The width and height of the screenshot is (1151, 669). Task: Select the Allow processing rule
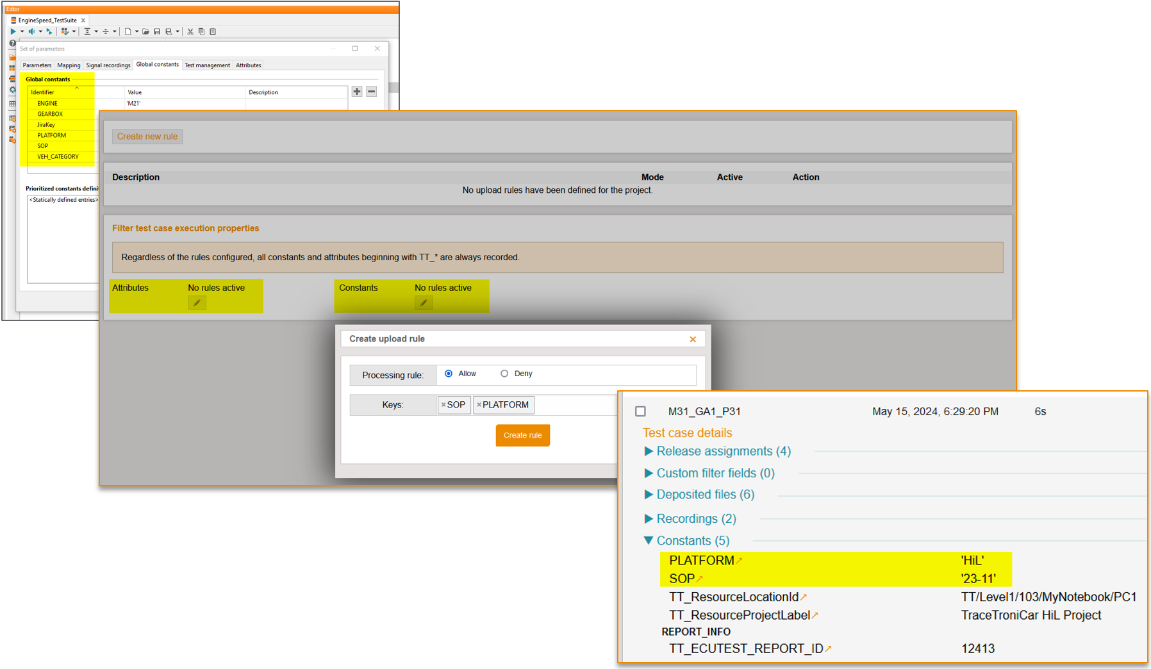449,373
